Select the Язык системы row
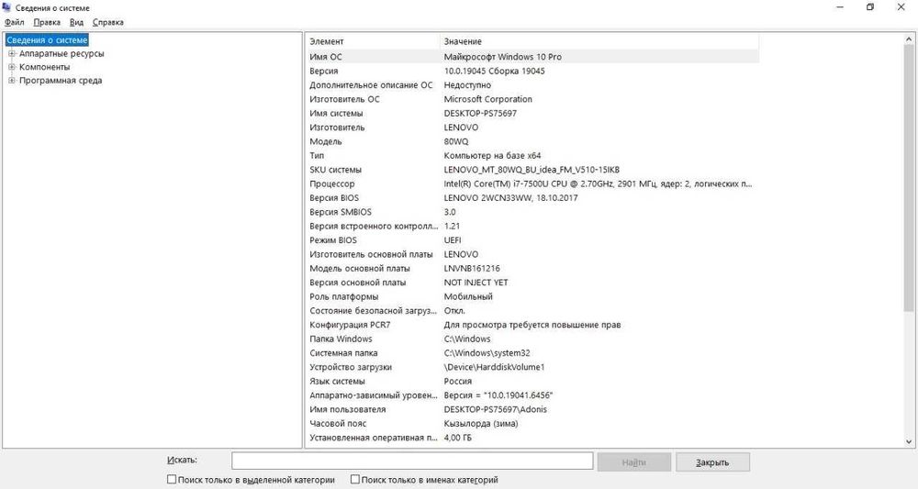 [x=532, y=381]
